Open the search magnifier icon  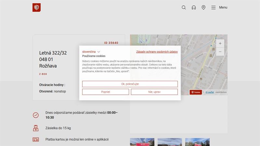pyautogui.click(x=184, y=7)
